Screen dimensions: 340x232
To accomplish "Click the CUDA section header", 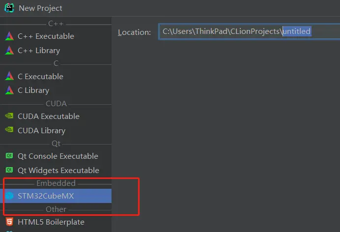I will coord(56,104).
